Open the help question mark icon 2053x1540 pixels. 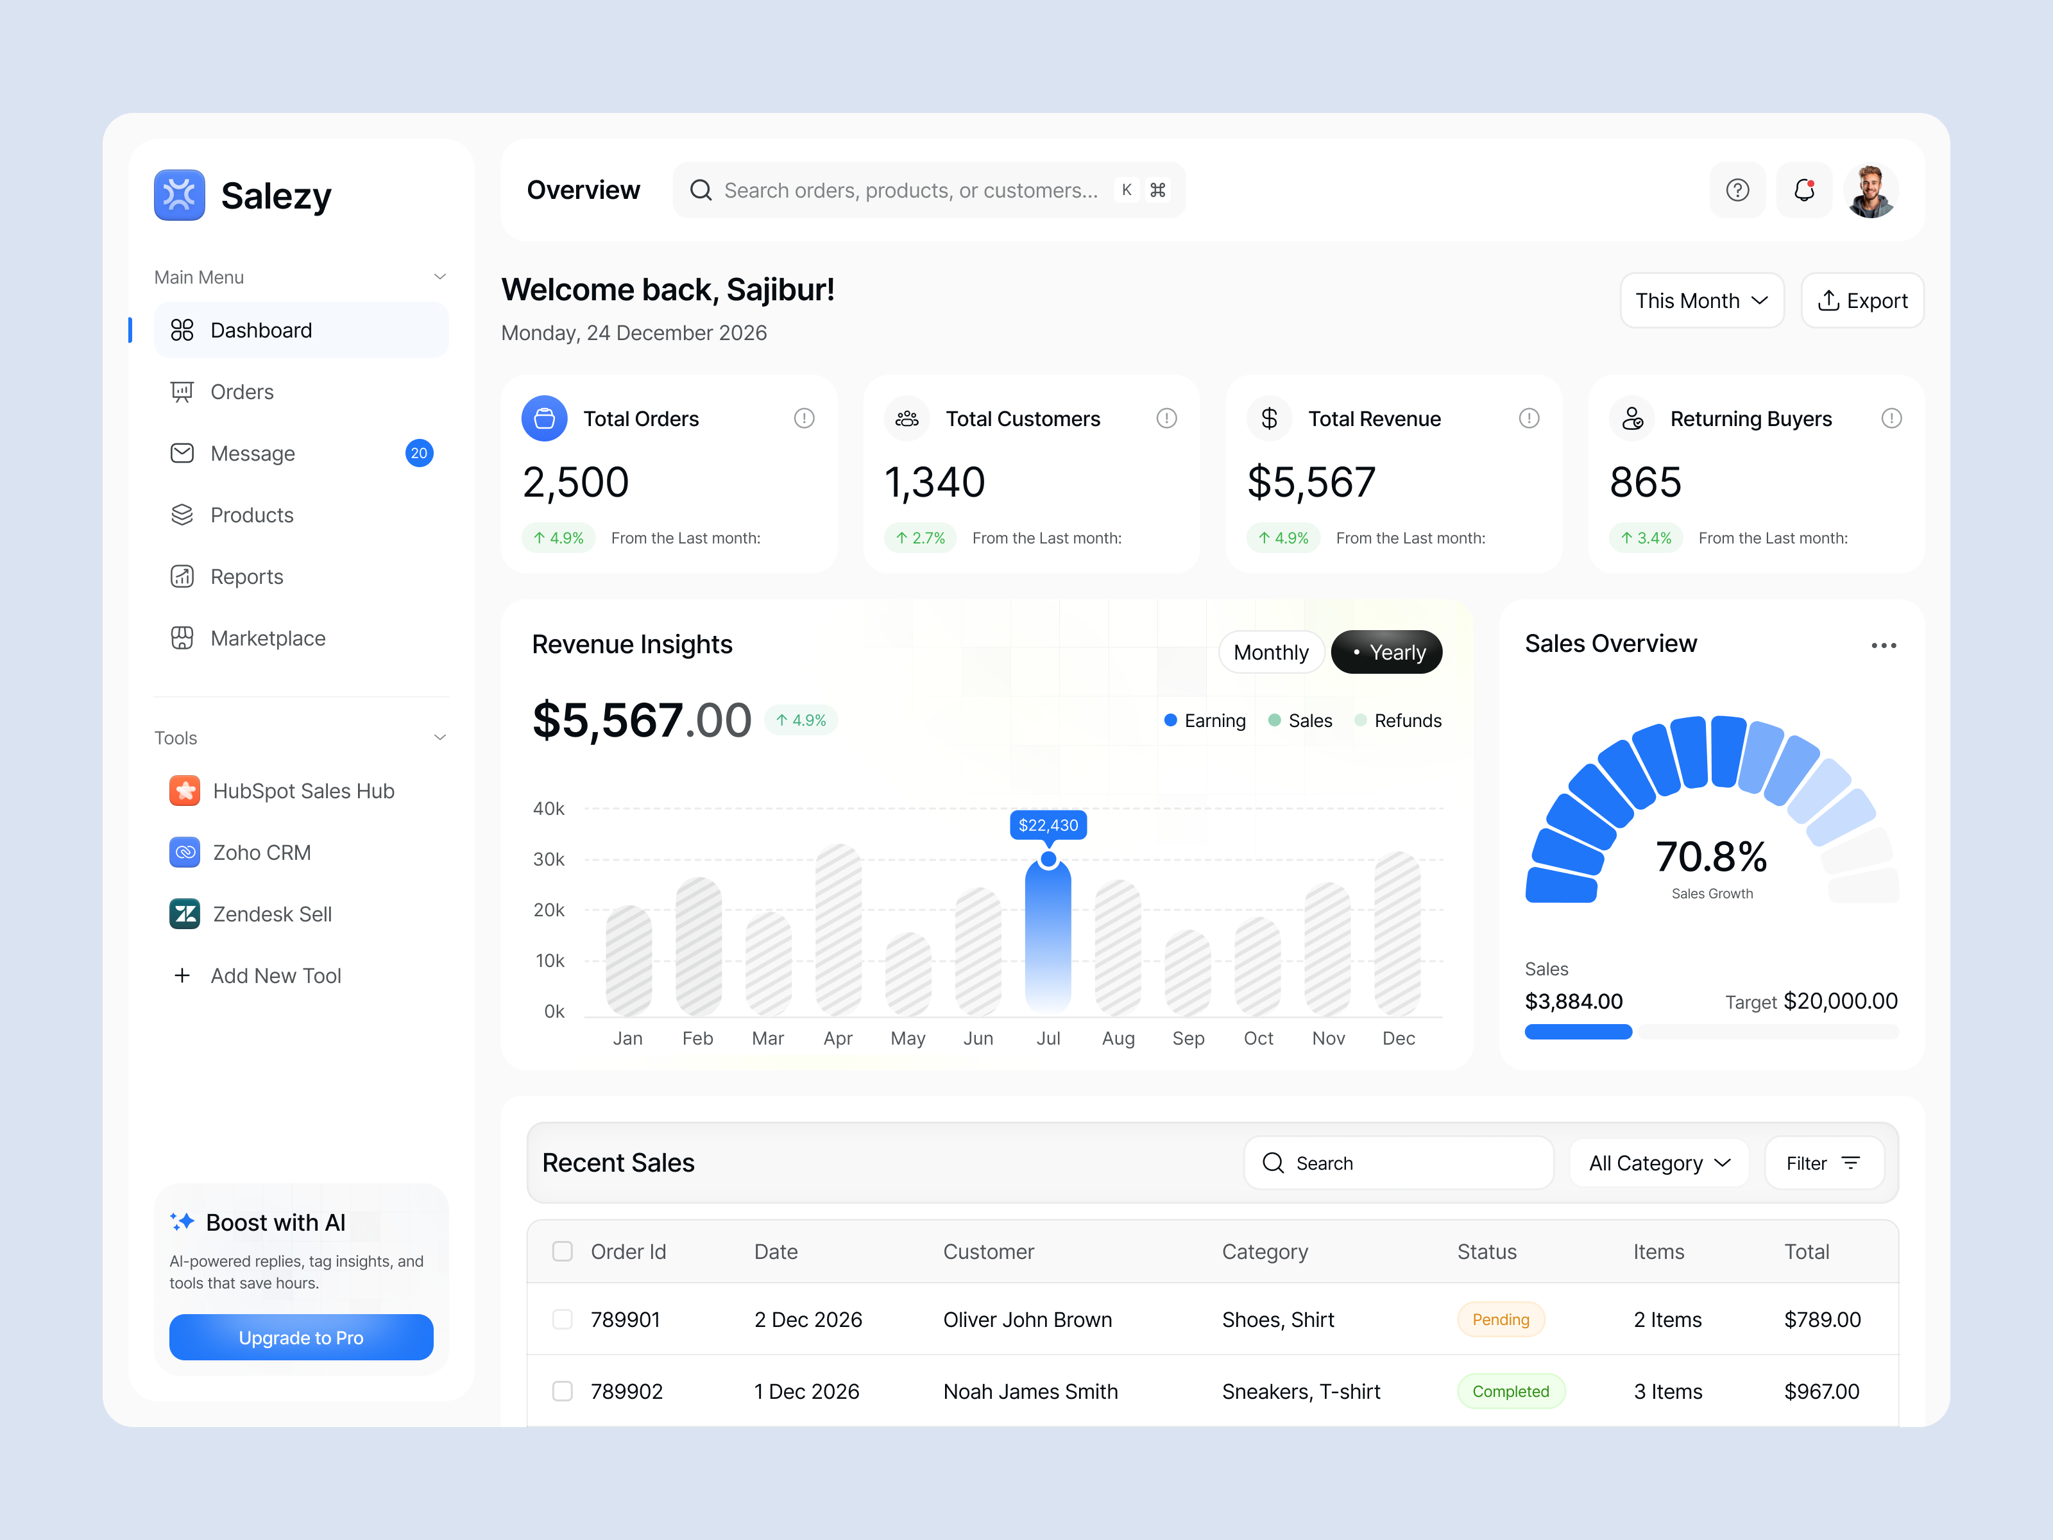pos(1737,189)
